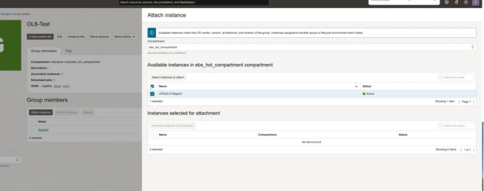
Task: Open the Compartment dropdown ebs_hol_compartment
Action: pyautogui.click(x=312, y=47)
